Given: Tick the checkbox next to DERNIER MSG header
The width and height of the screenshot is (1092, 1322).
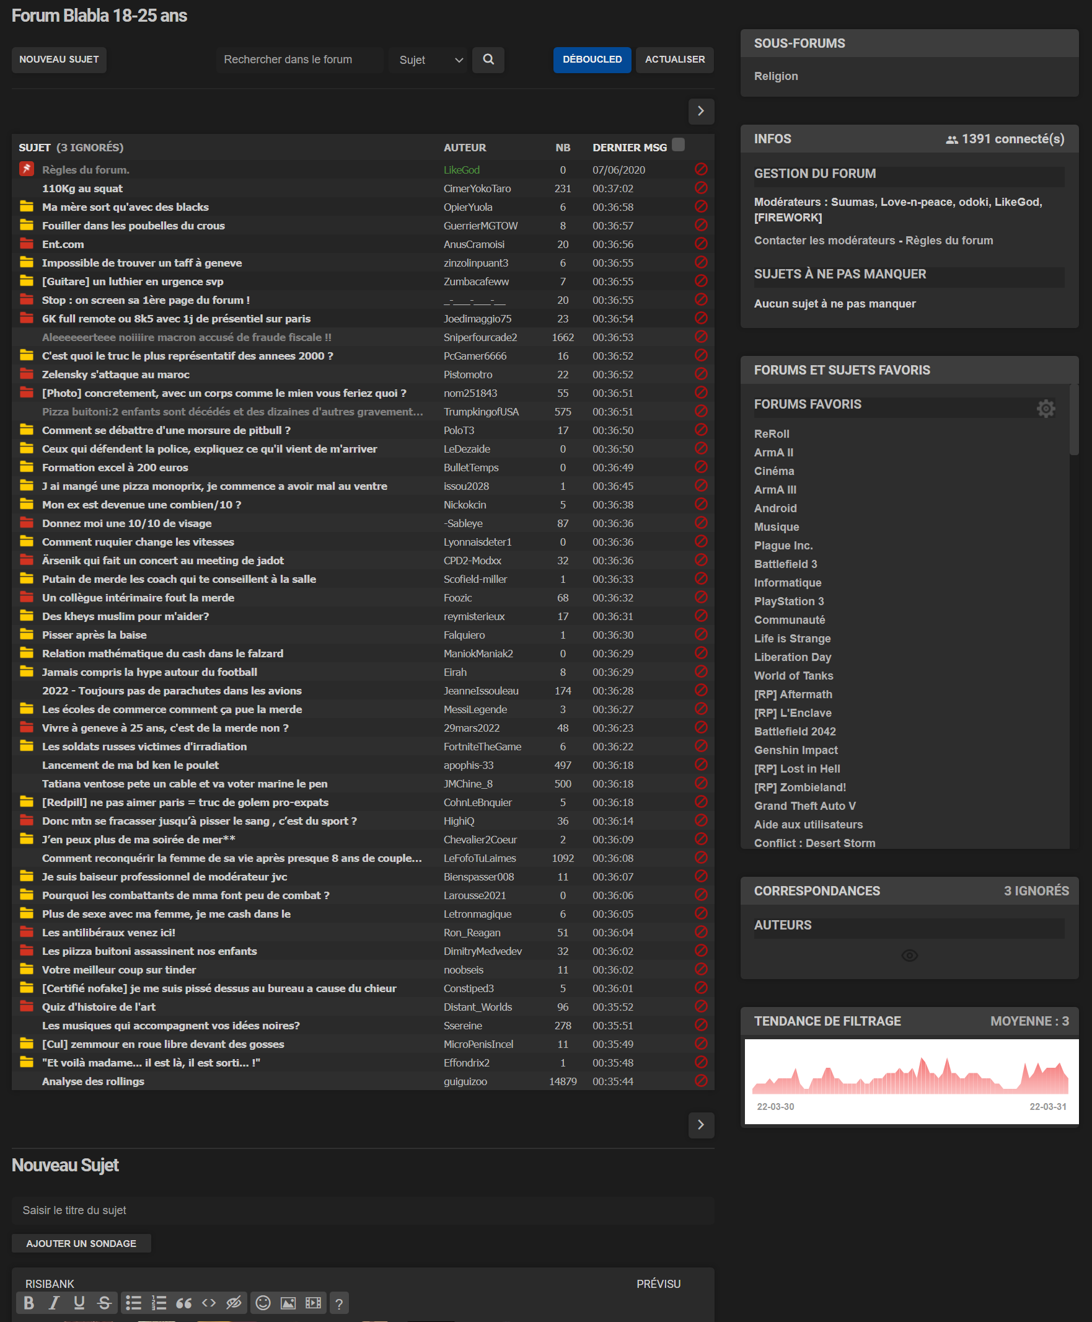Looking at the screenshot, I should (678, 144).
